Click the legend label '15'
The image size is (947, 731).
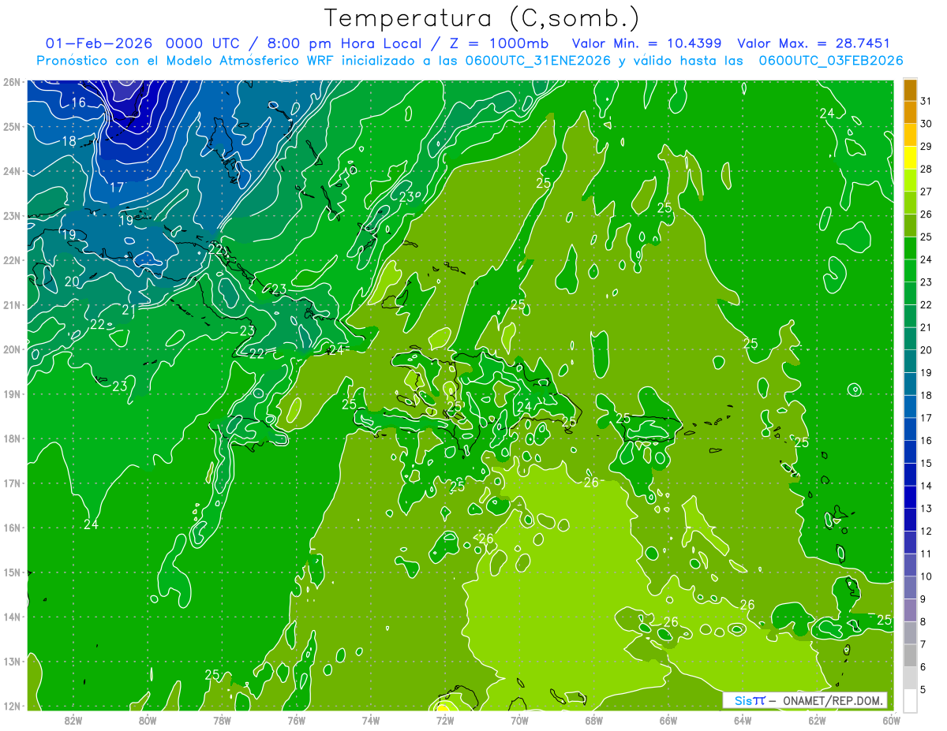[926, 464]
